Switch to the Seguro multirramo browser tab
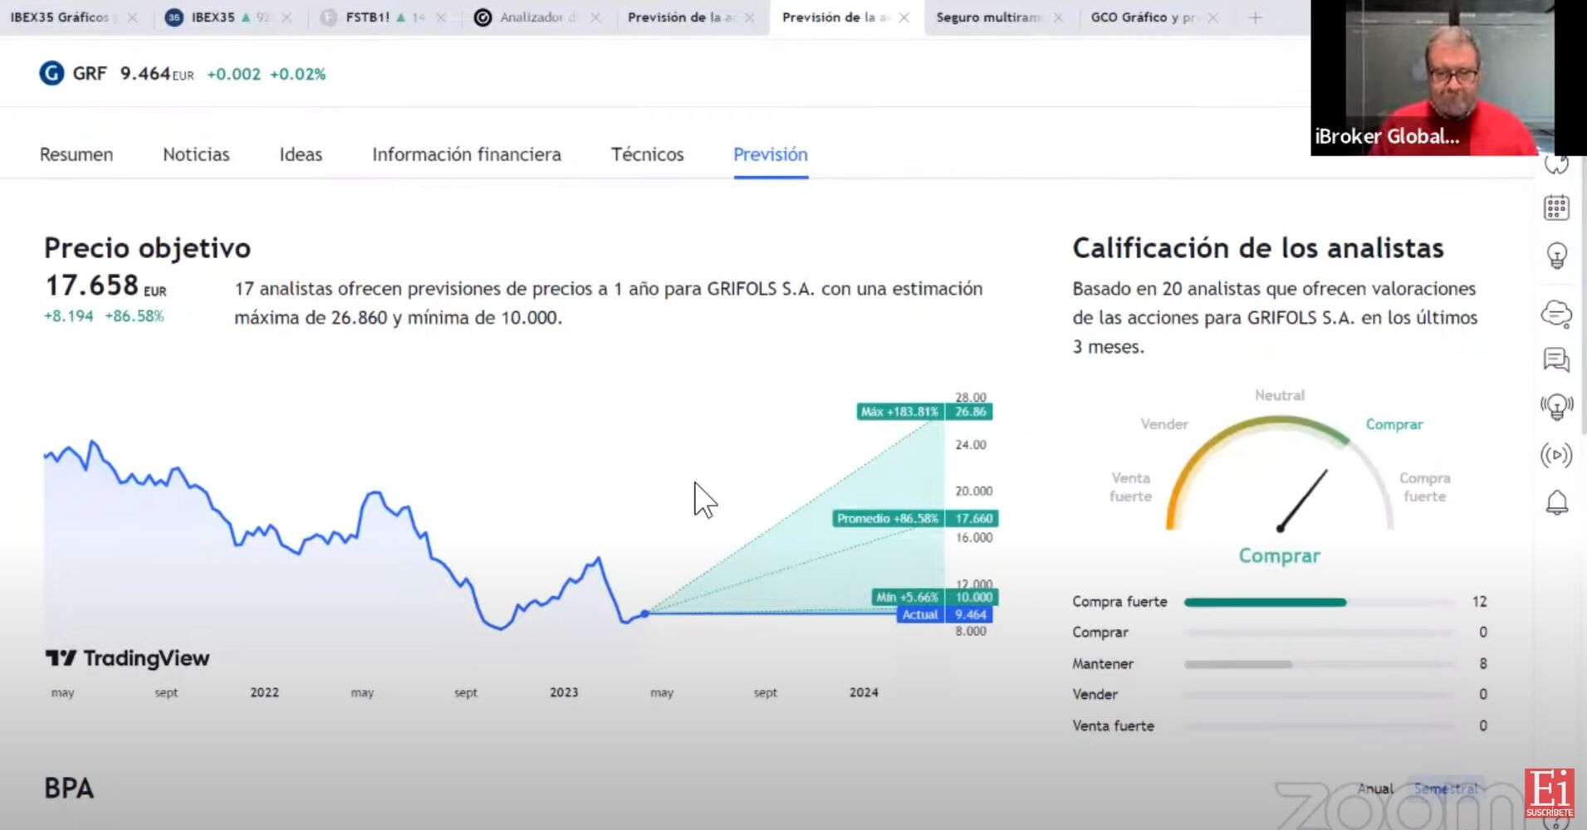The height and width of the screenshot is (830, 1587). pyautogui.click(x=1001, y=17)
